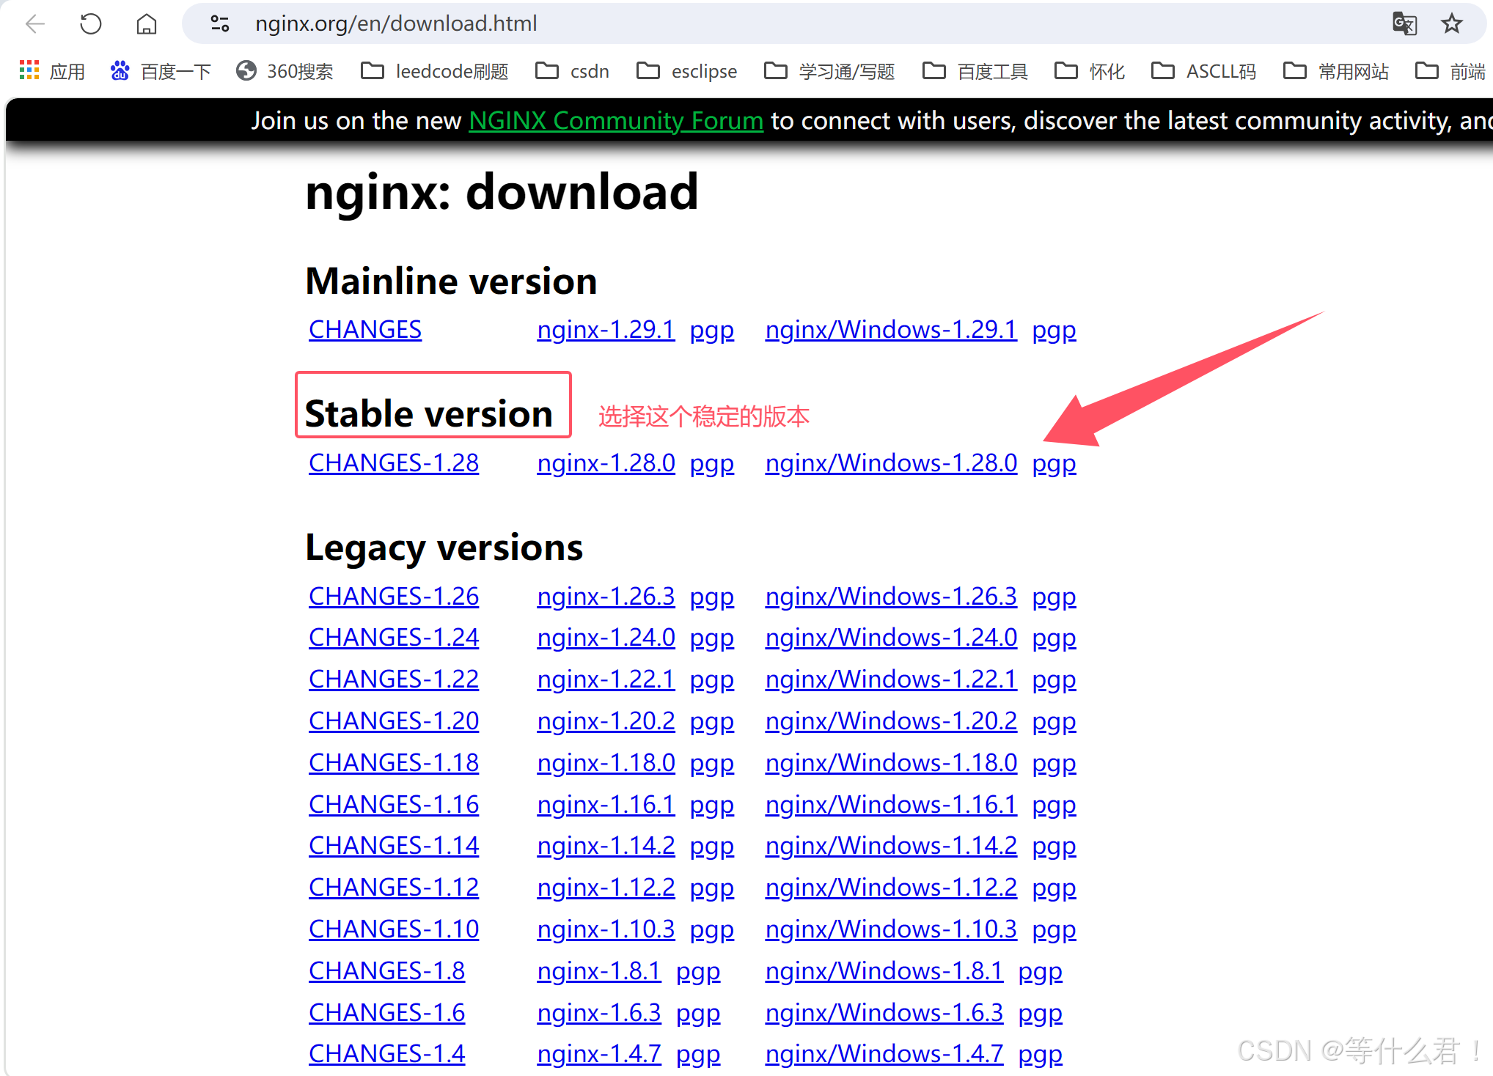Download nginx-1.28.0 stable source

click(x=606, y=463)
